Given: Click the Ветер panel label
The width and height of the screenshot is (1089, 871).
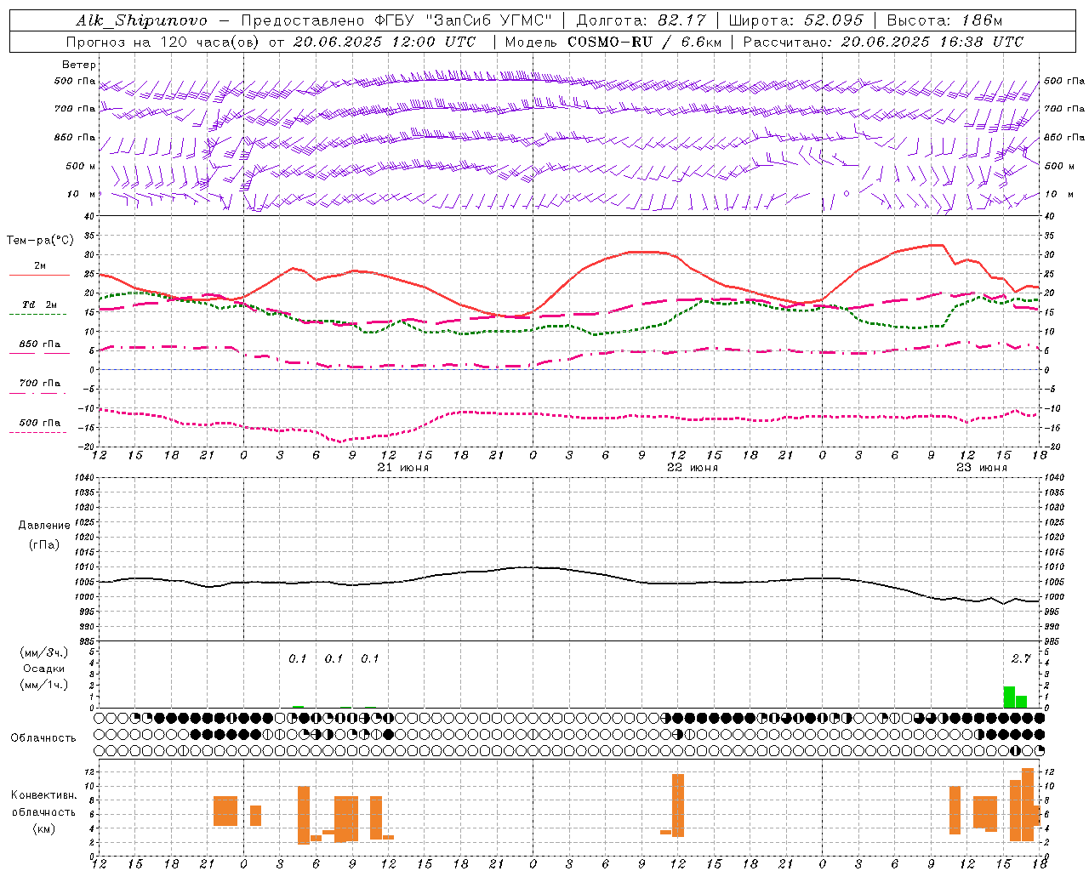Looking at the screenshot, I should pos(79,65).
